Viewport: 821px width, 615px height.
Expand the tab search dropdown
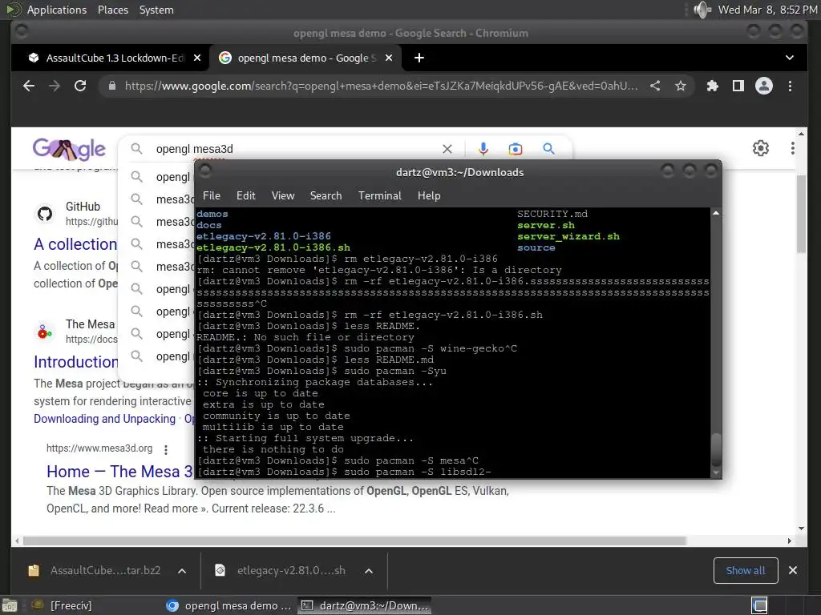tap(790, 58)
